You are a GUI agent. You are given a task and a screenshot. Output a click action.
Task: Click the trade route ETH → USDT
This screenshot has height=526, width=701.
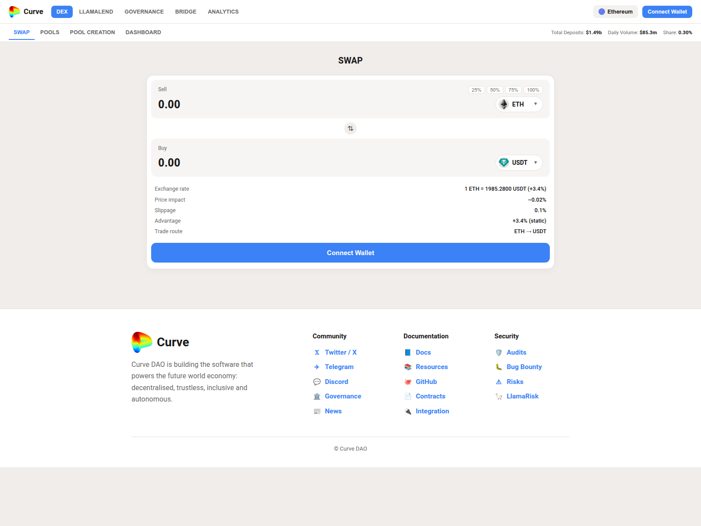tap(530, 231)
